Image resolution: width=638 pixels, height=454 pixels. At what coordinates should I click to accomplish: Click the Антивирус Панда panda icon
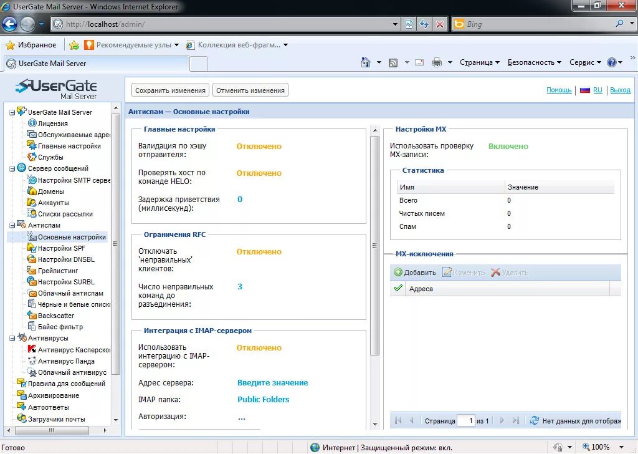coord(32,360)
